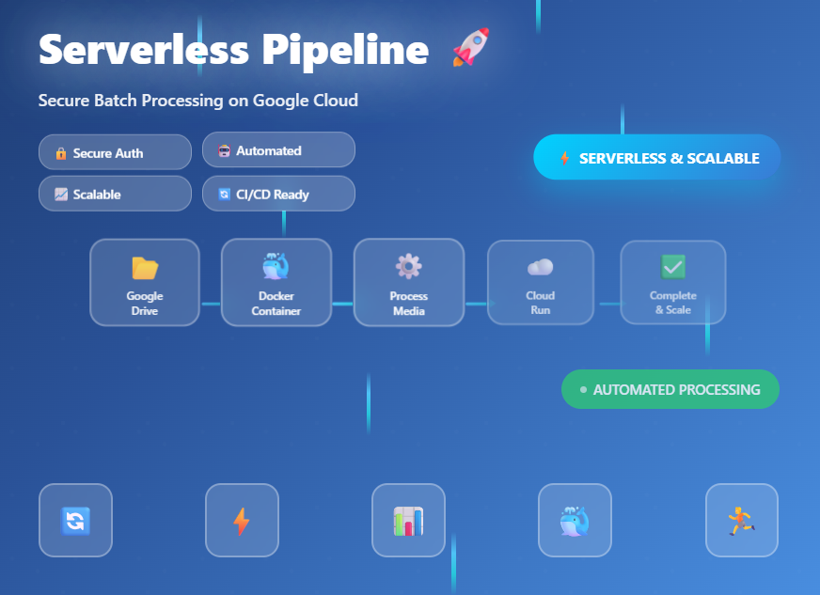
Task: Open the Cloud Run pipeline step
Action: 541,282
